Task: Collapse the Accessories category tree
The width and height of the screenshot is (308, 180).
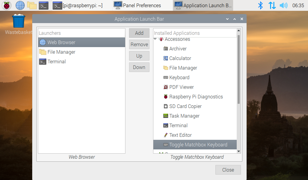Action: pos(155,39)
